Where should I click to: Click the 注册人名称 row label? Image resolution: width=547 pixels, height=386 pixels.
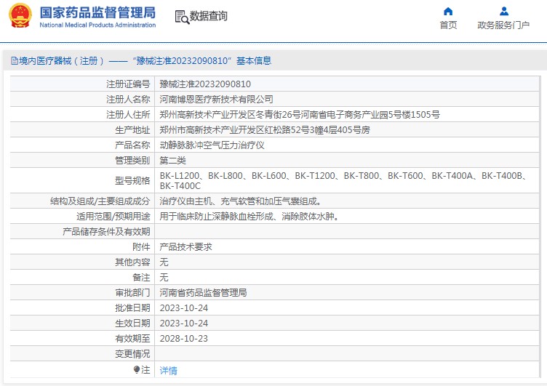128,100
